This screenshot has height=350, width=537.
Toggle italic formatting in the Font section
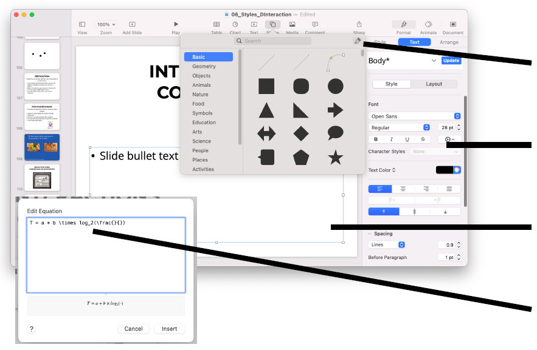click(392, 139)
